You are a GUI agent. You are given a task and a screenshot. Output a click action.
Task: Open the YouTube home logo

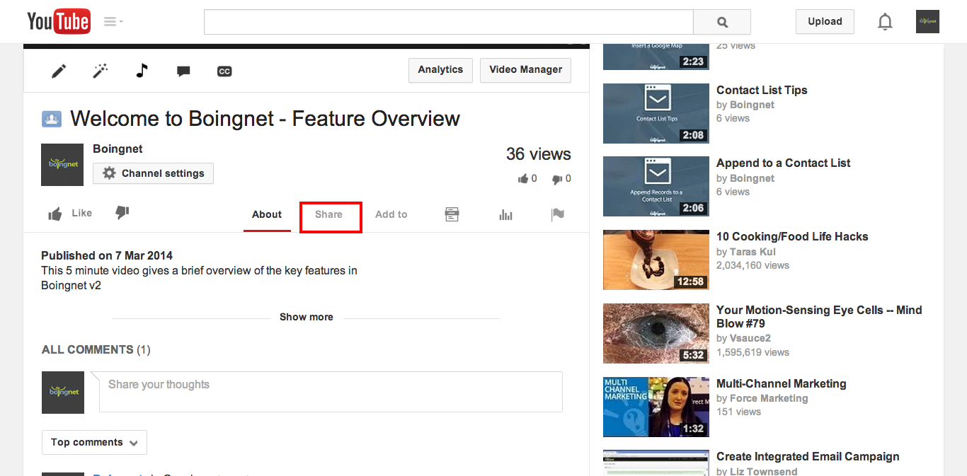[58, 21]
